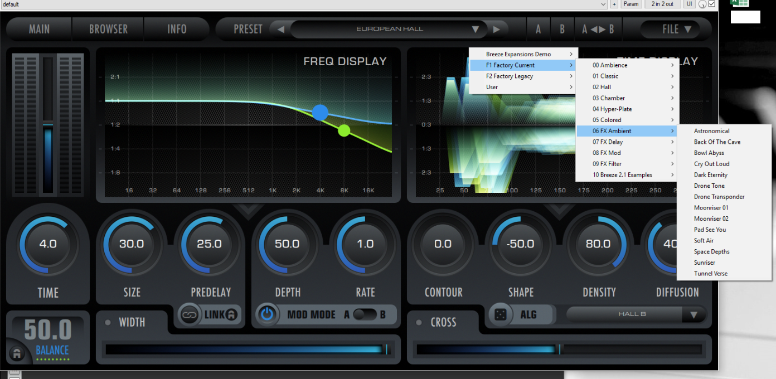Viewport: 776px width, 379px height.
Task: Click the green dot in Freq Display
Action: tap(344, 130)
